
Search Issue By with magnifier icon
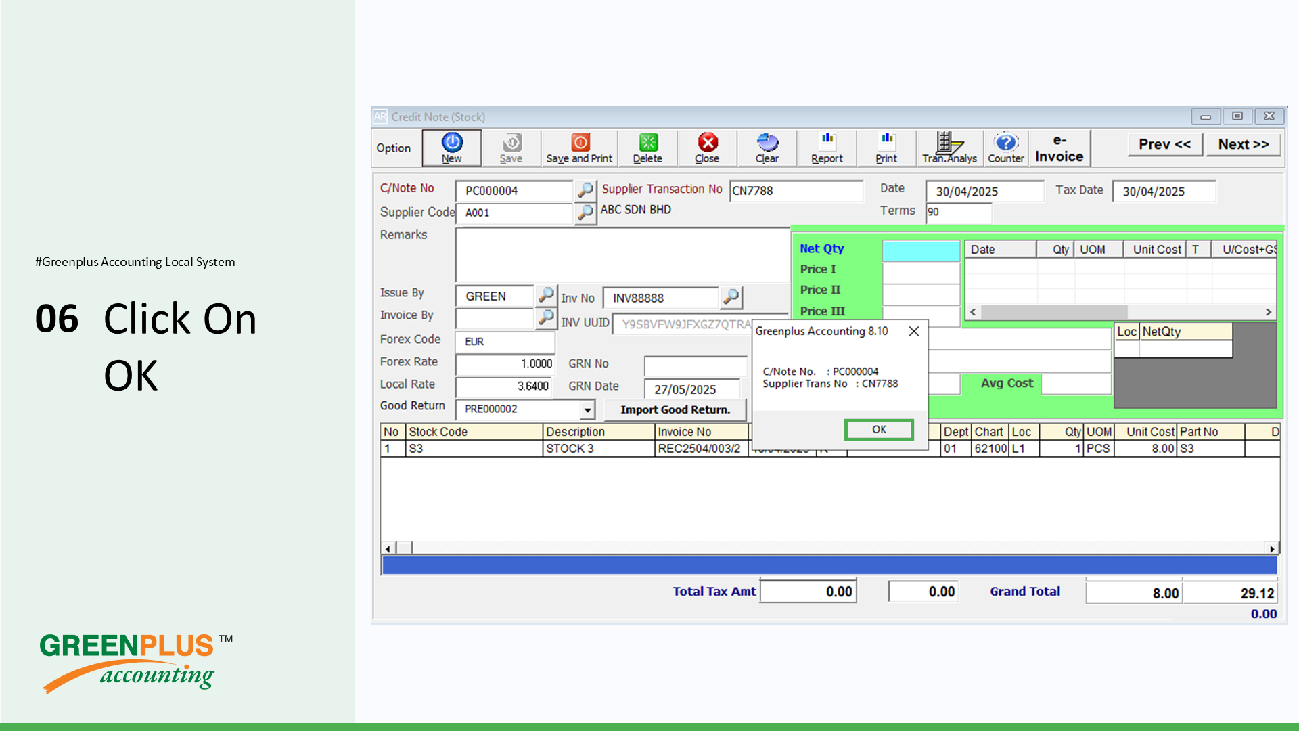(x=545, y=295)
